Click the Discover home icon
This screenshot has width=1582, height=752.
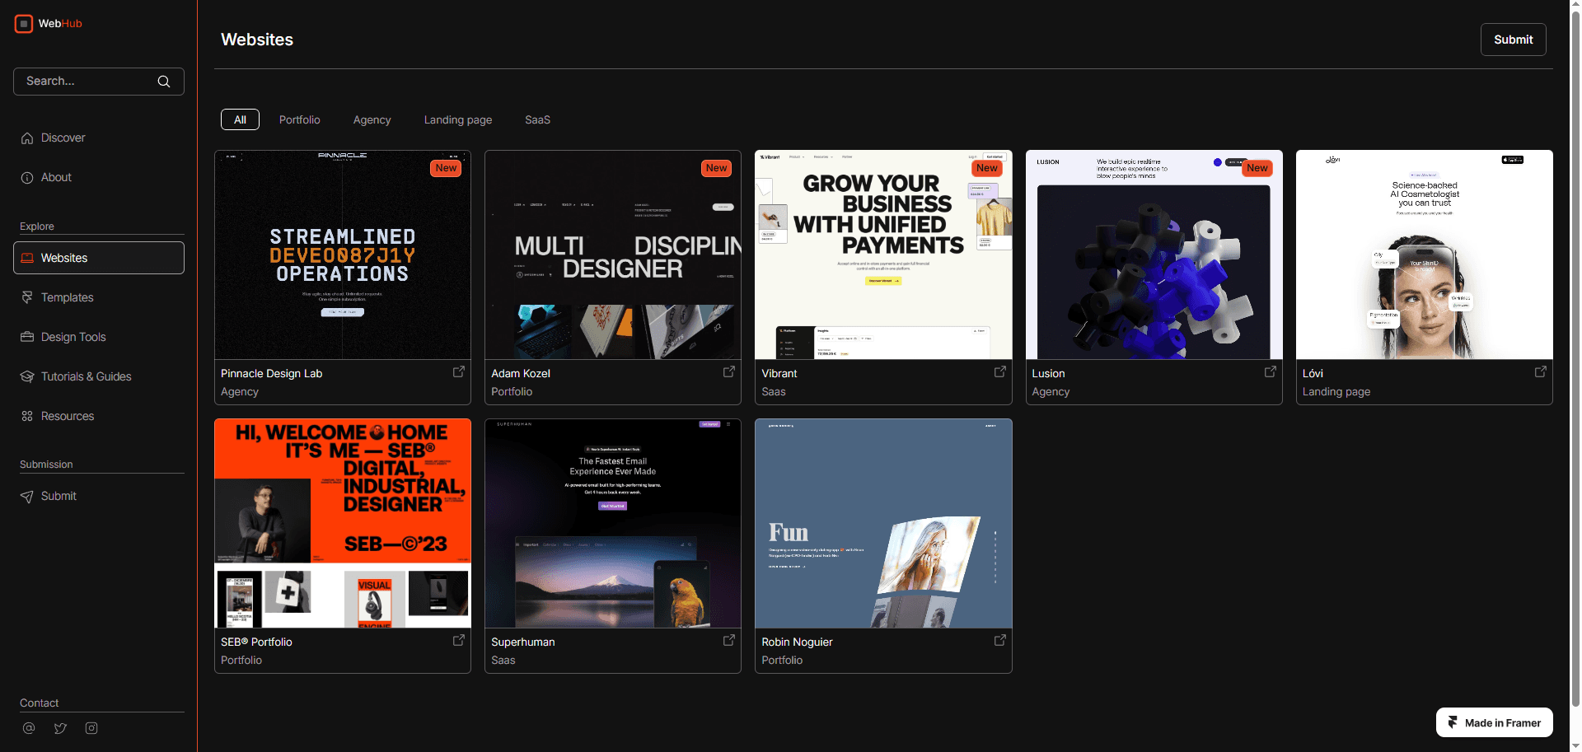[x=27, y=138]
